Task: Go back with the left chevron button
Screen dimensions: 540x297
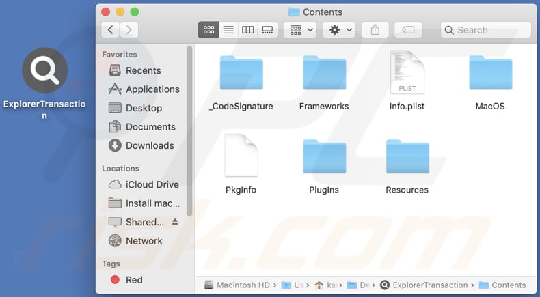Action: (x=111, y=30)
